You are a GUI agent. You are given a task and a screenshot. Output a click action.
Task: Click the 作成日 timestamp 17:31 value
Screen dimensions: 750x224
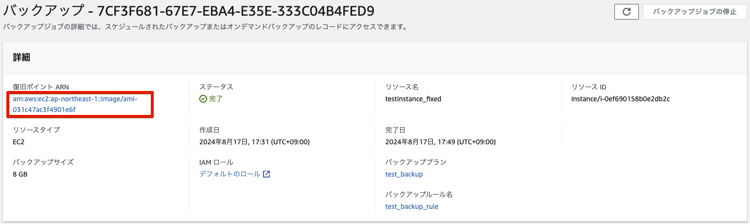(254, 142)
